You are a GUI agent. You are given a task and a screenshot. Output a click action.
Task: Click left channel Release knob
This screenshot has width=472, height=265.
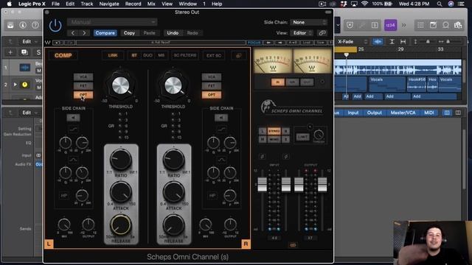pyautogui.click(x=121, y=225)
